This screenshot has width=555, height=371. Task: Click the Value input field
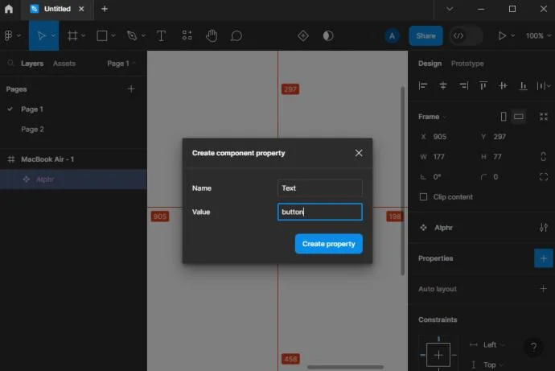[x=320, y=212]
